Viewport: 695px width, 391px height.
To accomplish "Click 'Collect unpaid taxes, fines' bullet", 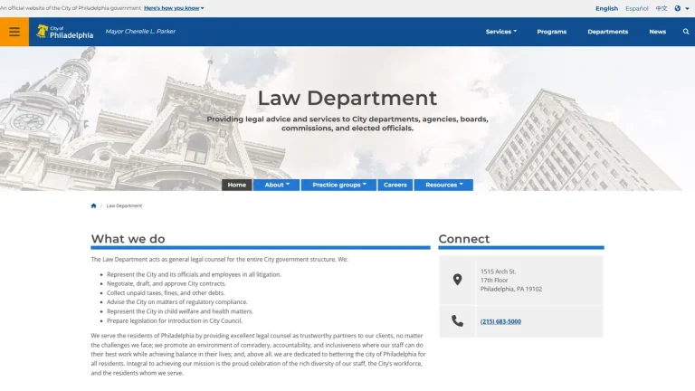I will pyautogui.click(x=166, y=292).
